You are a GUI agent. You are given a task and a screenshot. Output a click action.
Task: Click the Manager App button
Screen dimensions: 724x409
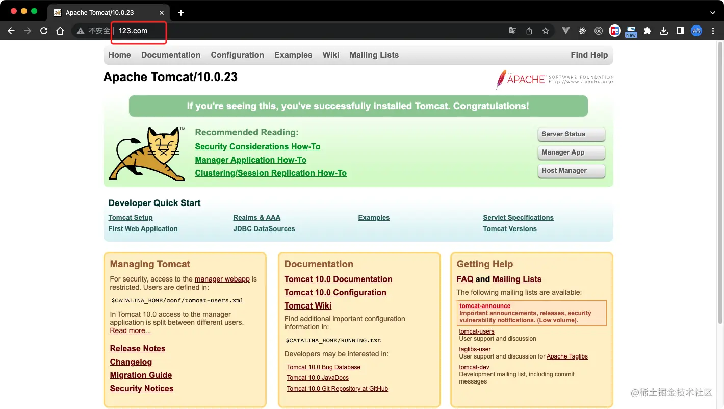click(x=571, y=152)
